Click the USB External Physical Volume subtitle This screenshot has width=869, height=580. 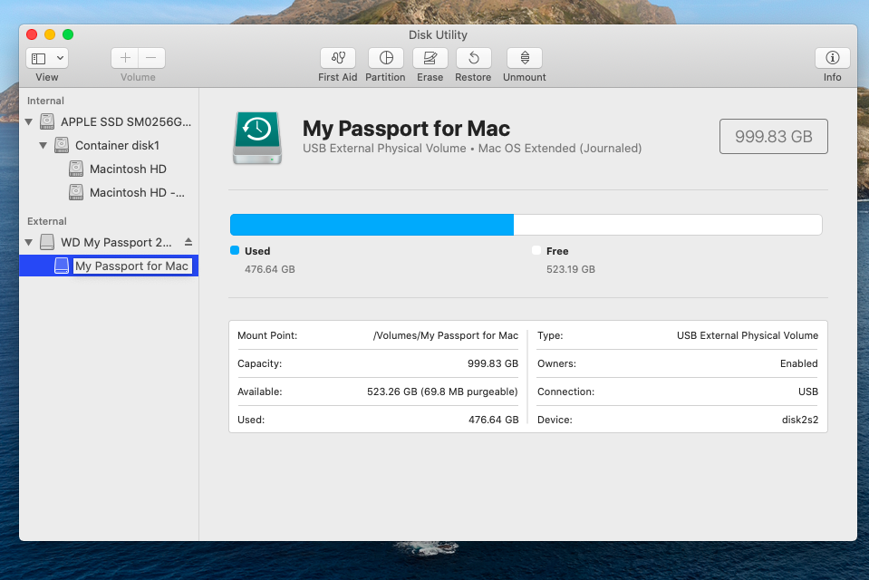coord(472,149)
